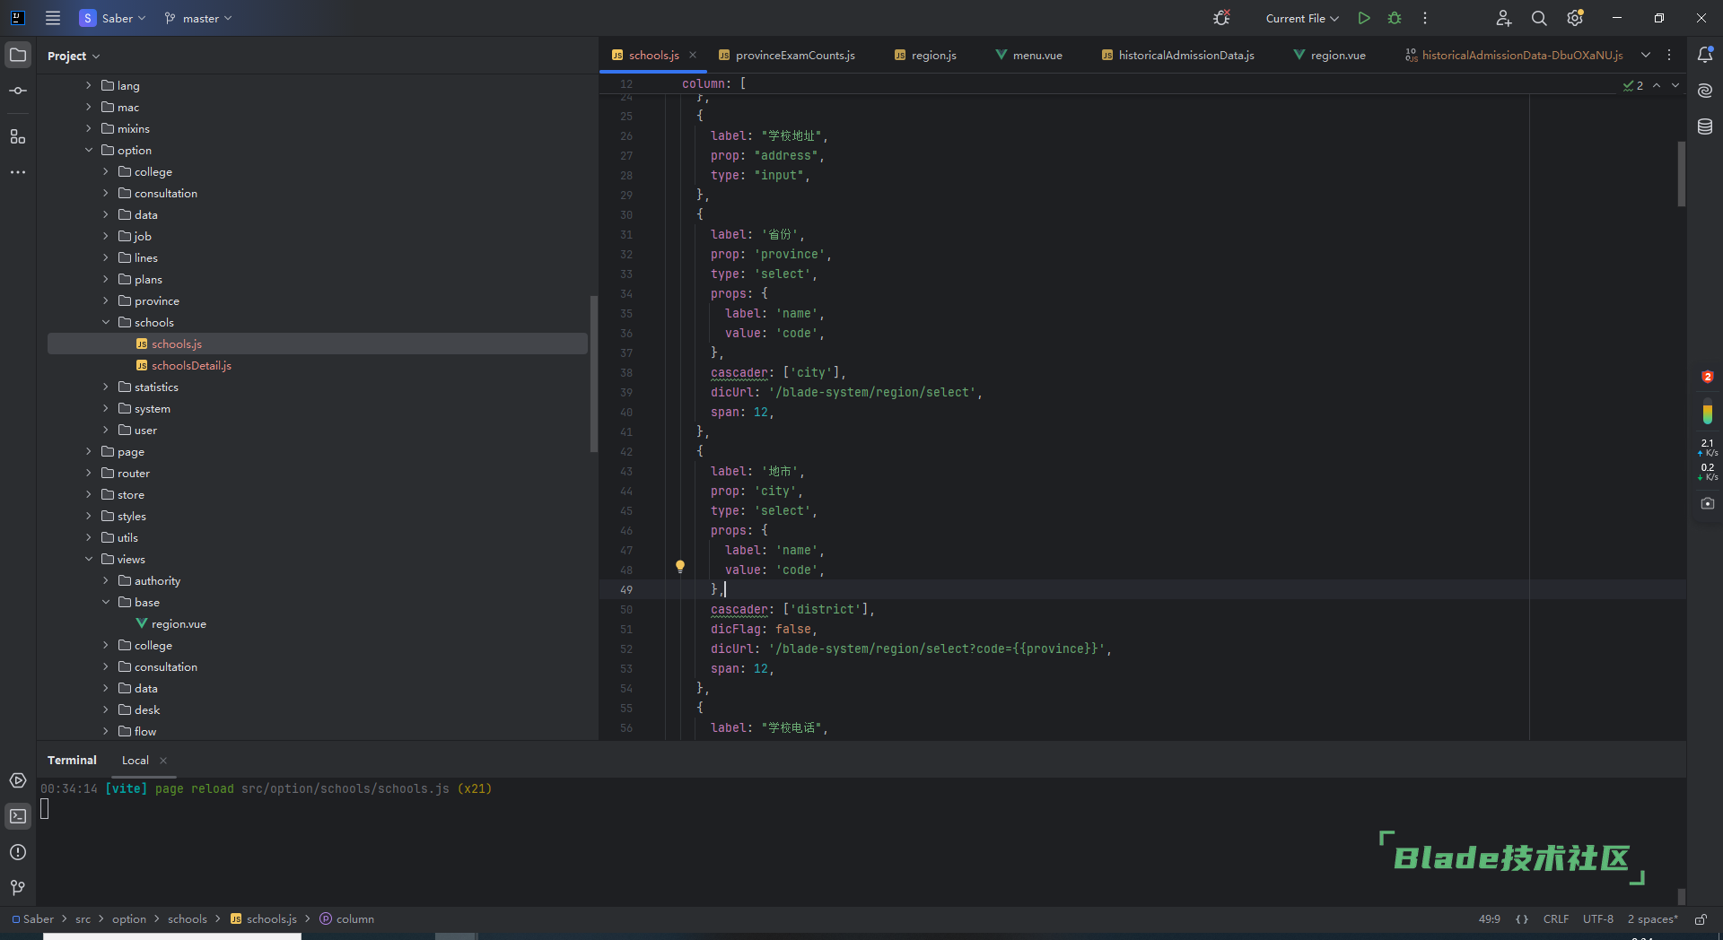Click the project tree vertical scrollbar
The height and width of the screenshot is (940, 1723).
point(593,373)
